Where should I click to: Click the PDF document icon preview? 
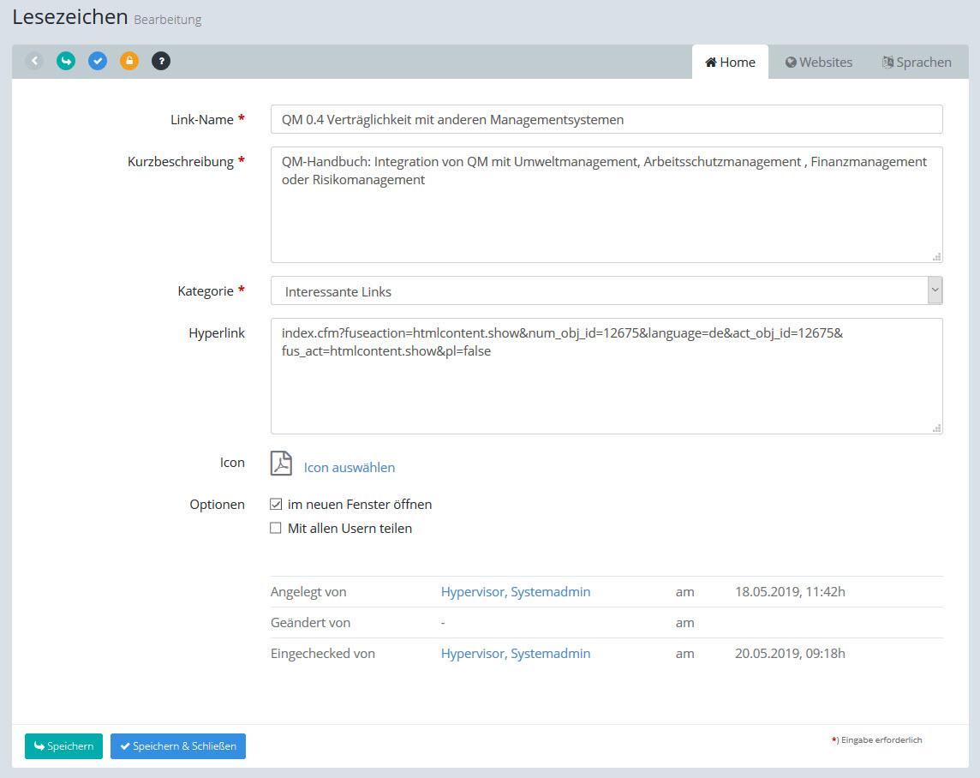pyautogui.click(x=282, y=464)
